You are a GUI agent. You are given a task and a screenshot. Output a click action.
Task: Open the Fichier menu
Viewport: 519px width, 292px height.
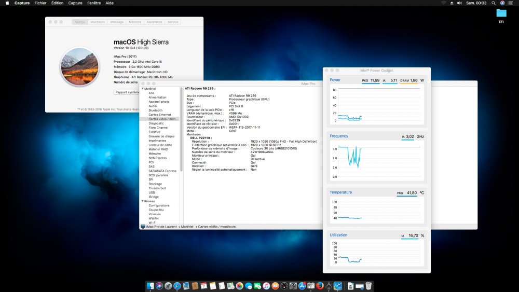click(x=40, y=3)
